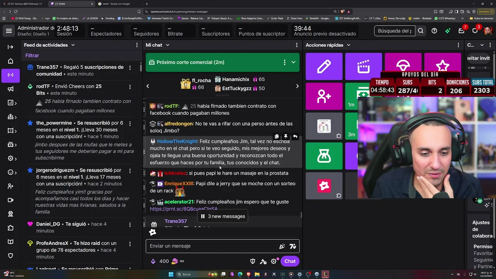Click the activity feed vertical scrollbar
This screenshot has height=279, width=496.
tap(141, 68)
